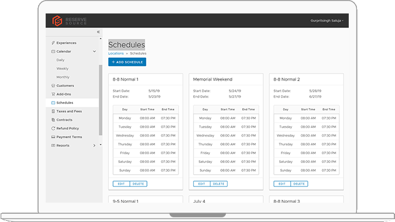The image size is (395, 222).
Task: Follow the Locations breadcrumb link
Action: click(x=116, y=53)
